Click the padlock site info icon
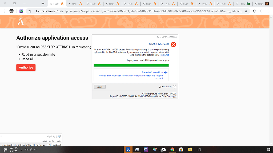The width and height of the screenshot is (273, 153). click(x=246, y=11)
